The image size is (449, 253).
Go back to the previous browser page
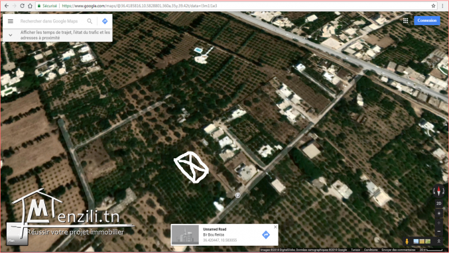pyautogui.click(x=6, y=6)
